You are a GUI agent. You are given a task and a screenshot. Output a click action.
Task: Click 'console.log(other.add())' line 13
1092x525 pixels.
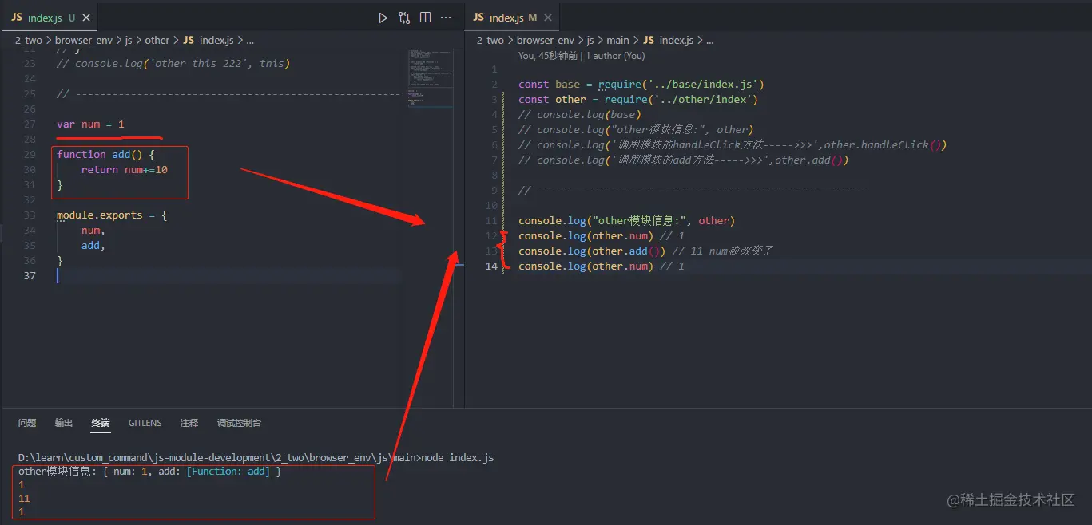click(x=591, y=251)
